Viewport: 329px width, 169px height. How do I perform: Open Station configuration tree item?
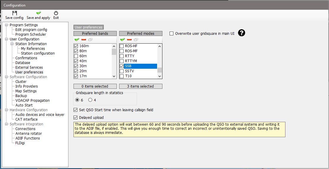pyautogui.click(x=38, y=53)
